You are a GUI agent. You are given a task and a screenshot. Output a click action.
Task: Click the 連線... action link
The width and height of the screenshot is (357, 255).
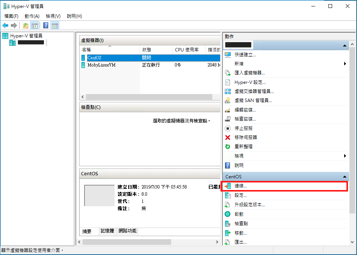coord(241,186)
